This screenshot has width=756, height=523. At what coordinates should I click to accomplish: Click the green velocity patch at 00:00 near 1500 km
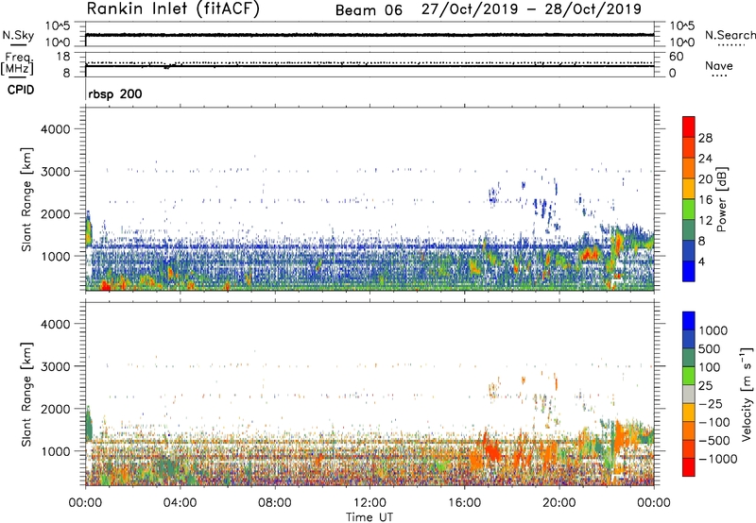(89, 426)
